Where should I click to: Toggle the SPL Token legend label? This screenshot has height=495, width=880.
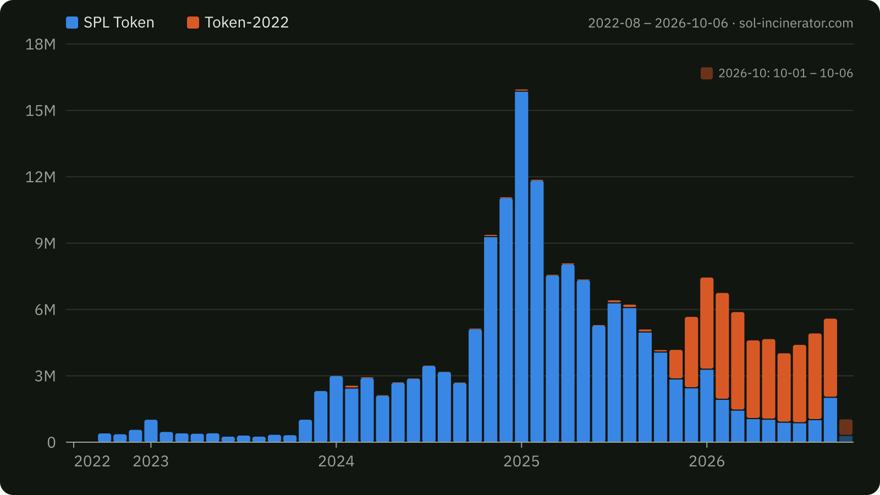119,23
